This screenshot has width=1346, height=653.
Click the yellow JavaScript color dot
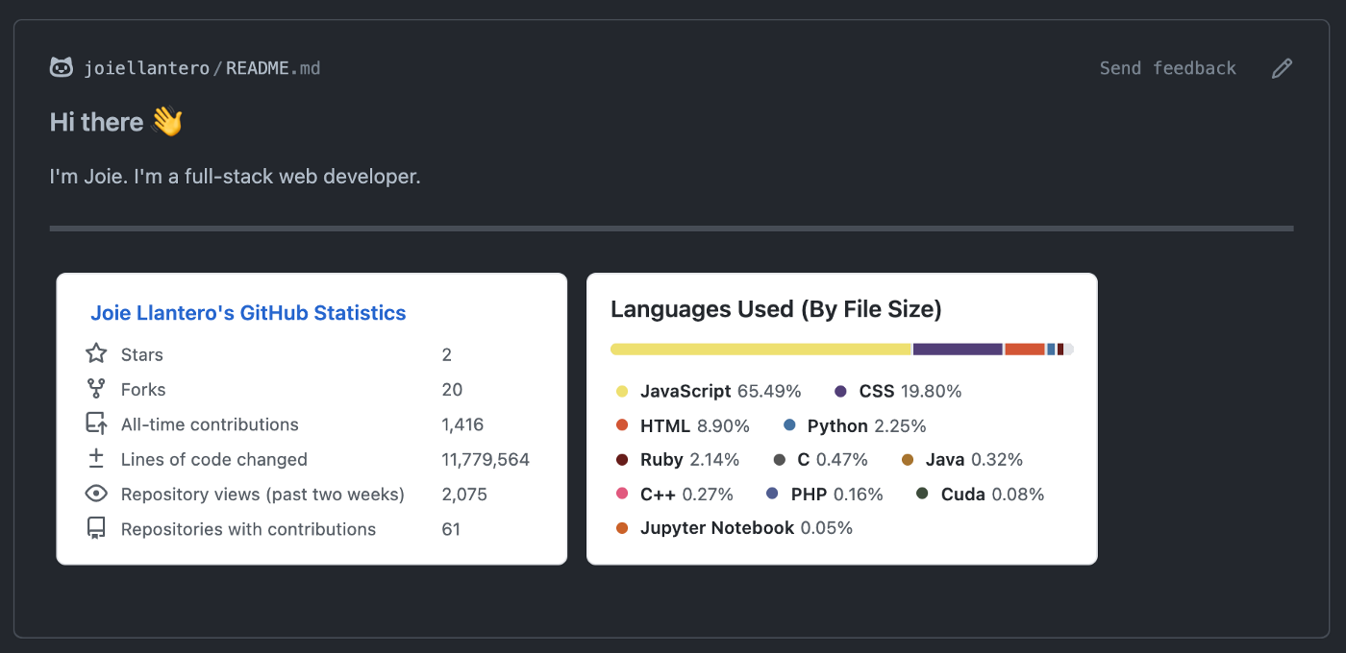tap(620, 391)
